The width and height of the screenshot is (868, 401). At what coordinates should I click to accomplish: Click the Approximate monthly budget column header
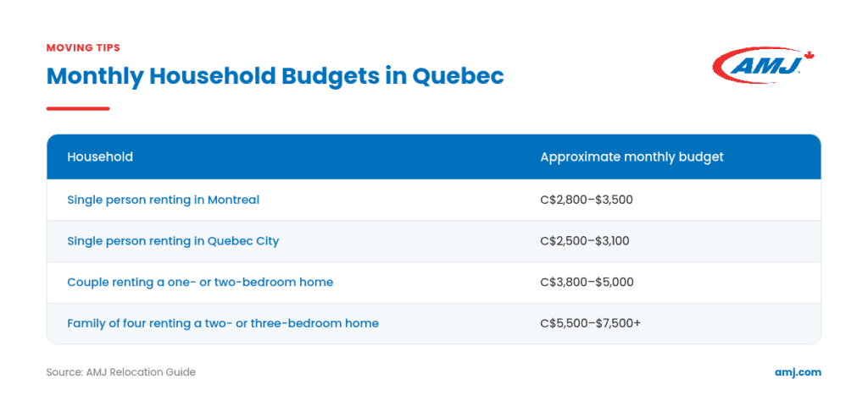click(632, 157)
